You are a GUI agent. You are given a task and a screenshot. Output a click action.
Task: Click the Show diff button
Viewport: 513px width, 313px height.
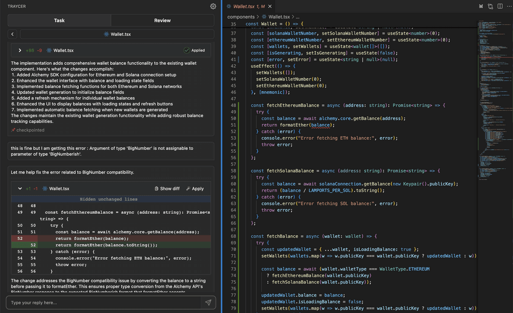pos(167,189)
